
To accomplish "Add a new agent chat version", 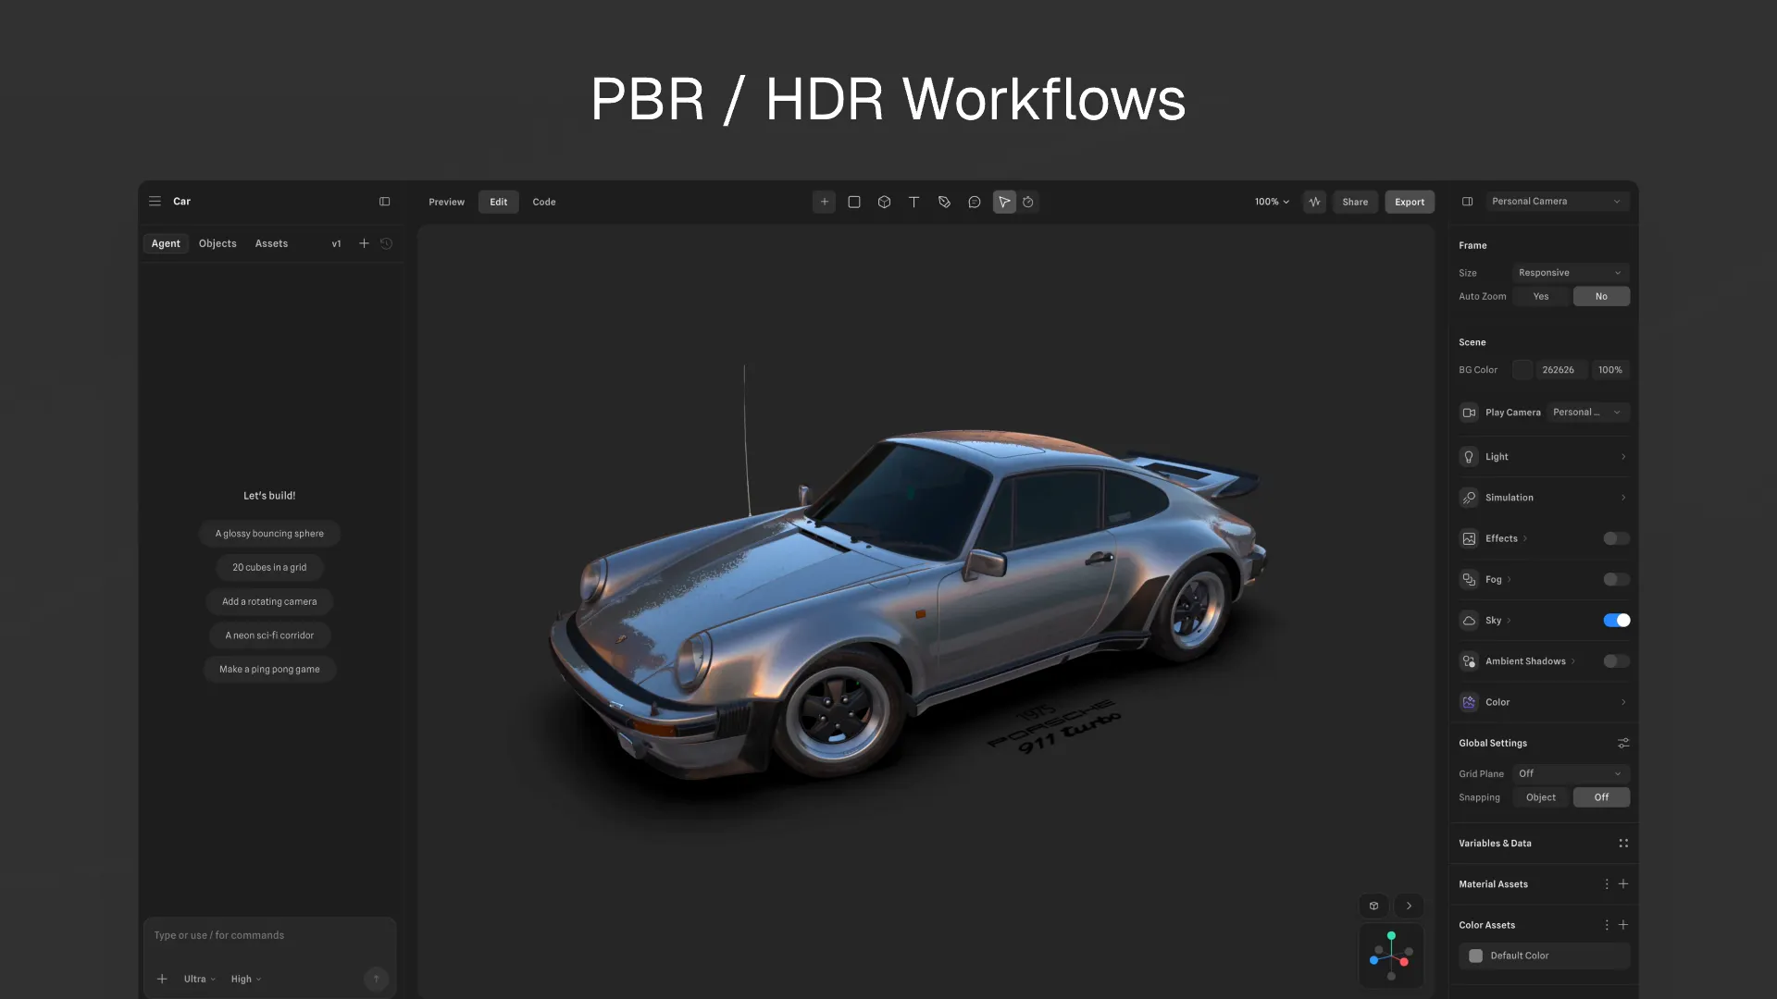I will click(x=364, y=243).
